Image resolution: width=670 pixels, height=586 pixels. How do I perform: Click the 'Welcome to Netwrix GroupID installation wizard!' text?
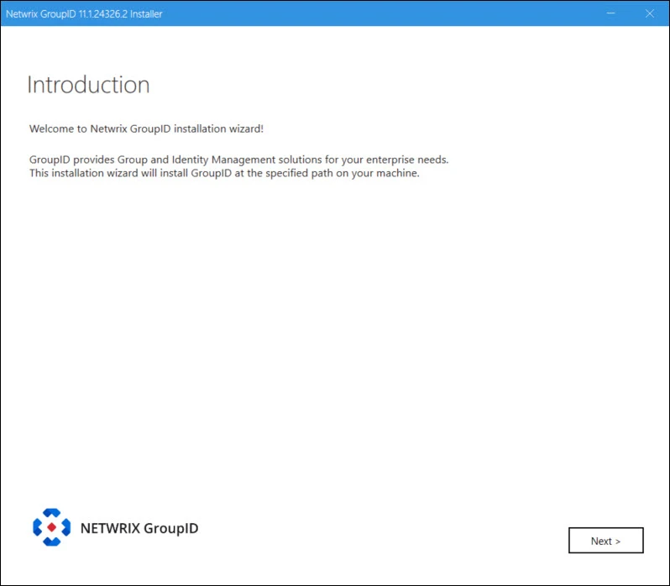point(146,128)
